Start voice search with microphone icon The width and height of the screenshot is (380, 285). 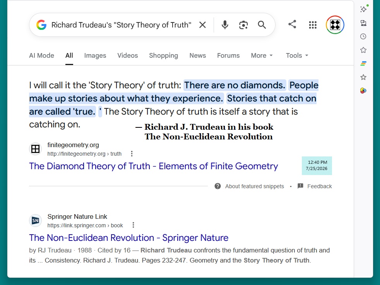point(225,25)
